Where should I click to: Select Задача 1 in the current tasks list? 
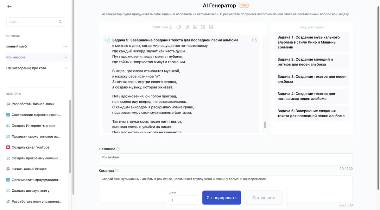pos(312,42)
